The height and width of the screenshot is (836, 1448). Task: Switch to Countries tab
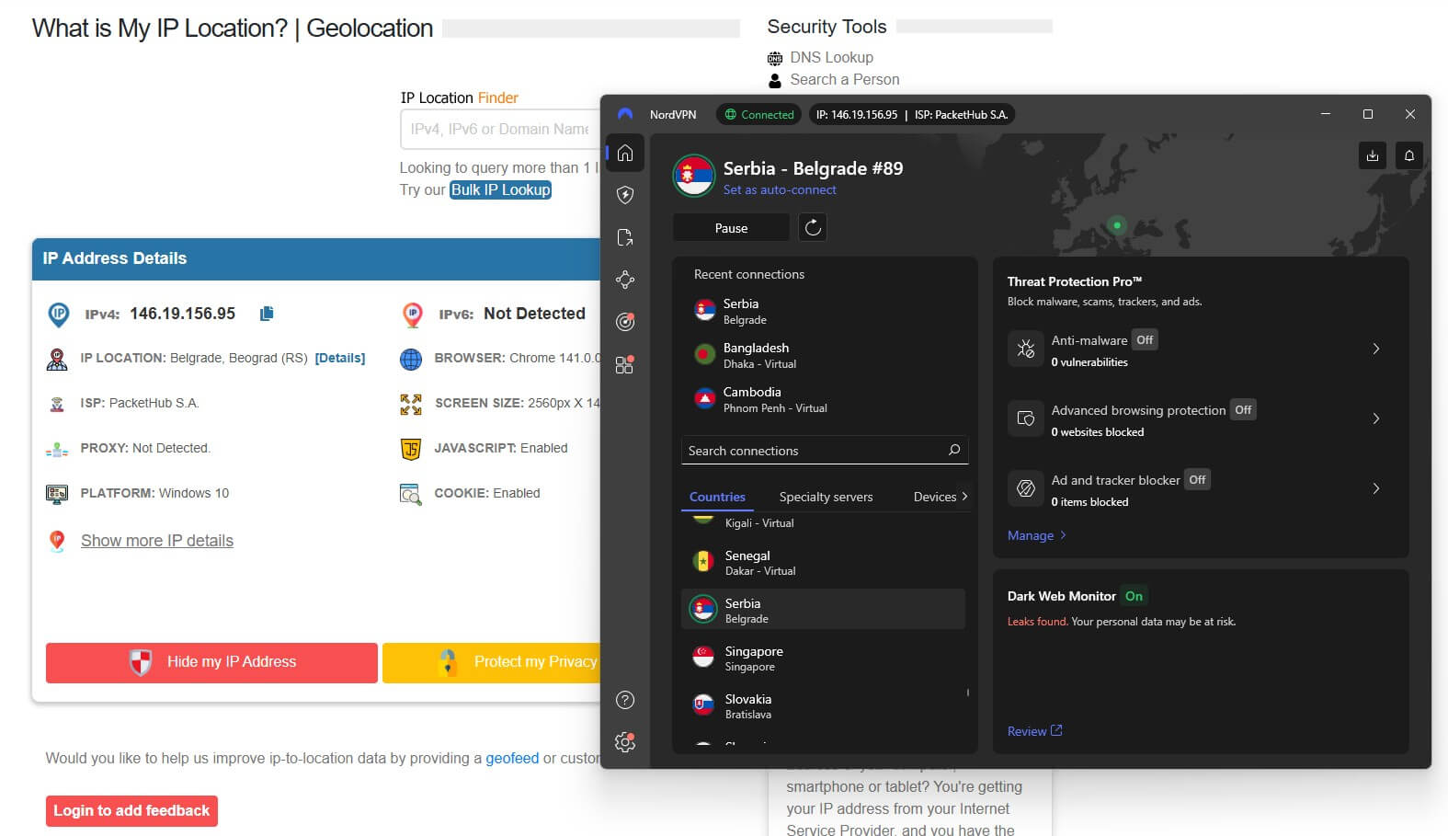(x=717, y=497)
